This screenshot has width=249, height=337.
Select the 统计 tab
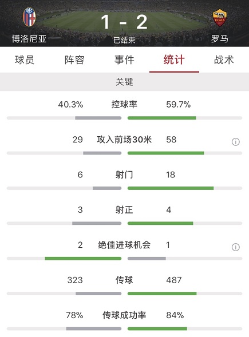pos(174,60)
